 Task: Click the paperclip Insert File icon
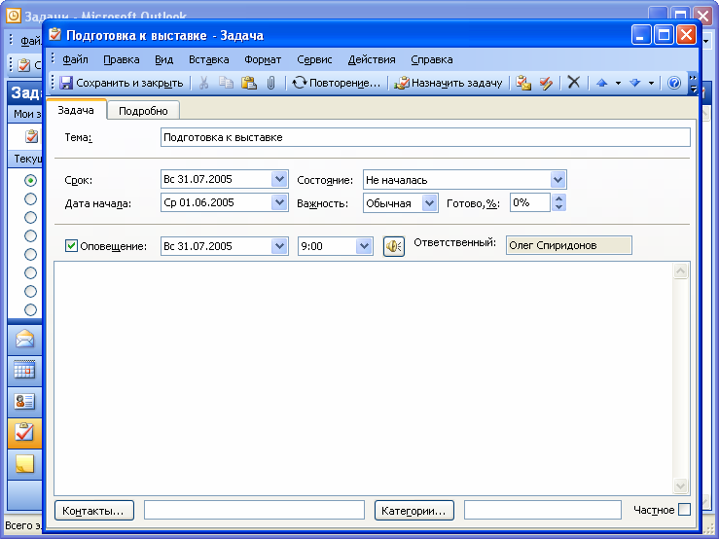(271, 84)
